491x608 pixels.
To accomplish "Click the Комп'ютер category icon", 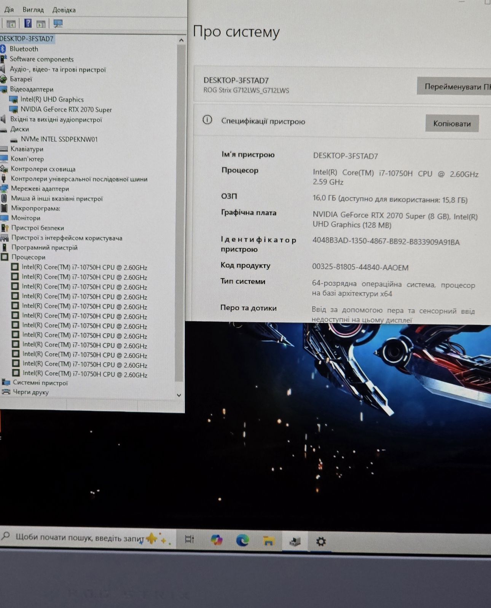I will 4,159.
